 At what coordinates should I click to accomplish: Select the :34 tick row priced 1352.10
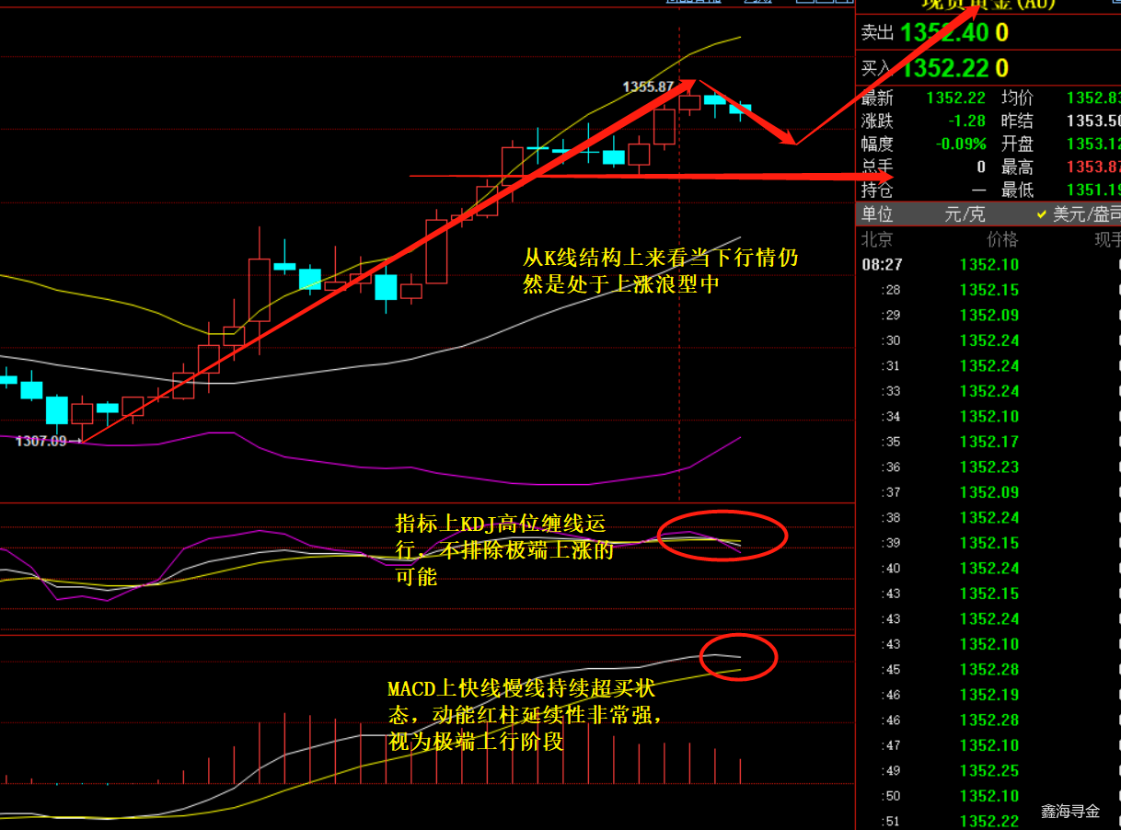(x=988, y=416)
